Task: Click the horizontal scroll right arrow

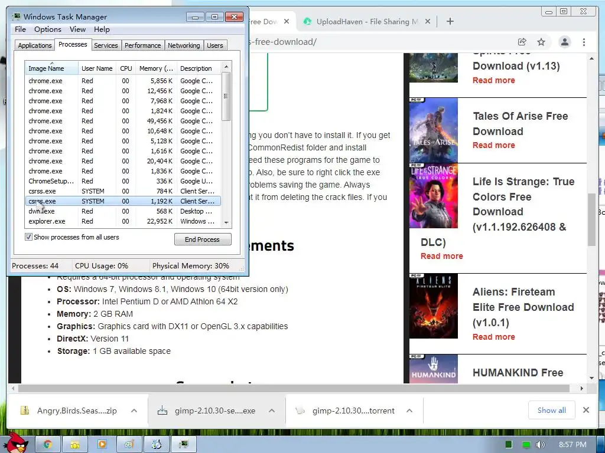Action: coord(582,388)
